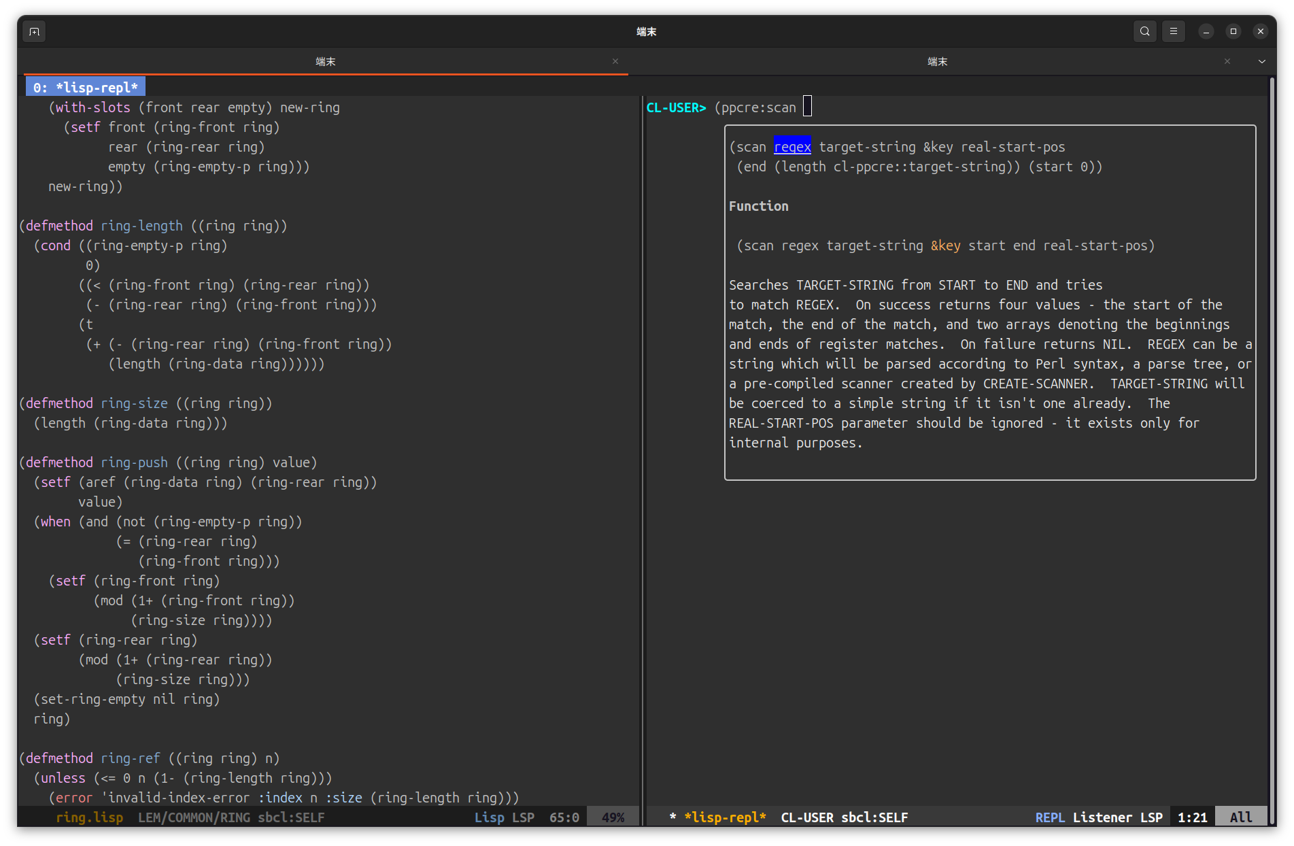Click the defmethod ring-length definition line

click(x=153, y=226)
